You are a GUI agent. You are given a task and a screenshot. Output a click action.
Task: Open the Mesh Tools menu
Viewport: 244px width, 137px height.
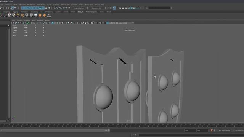click(x=31, y=5)
